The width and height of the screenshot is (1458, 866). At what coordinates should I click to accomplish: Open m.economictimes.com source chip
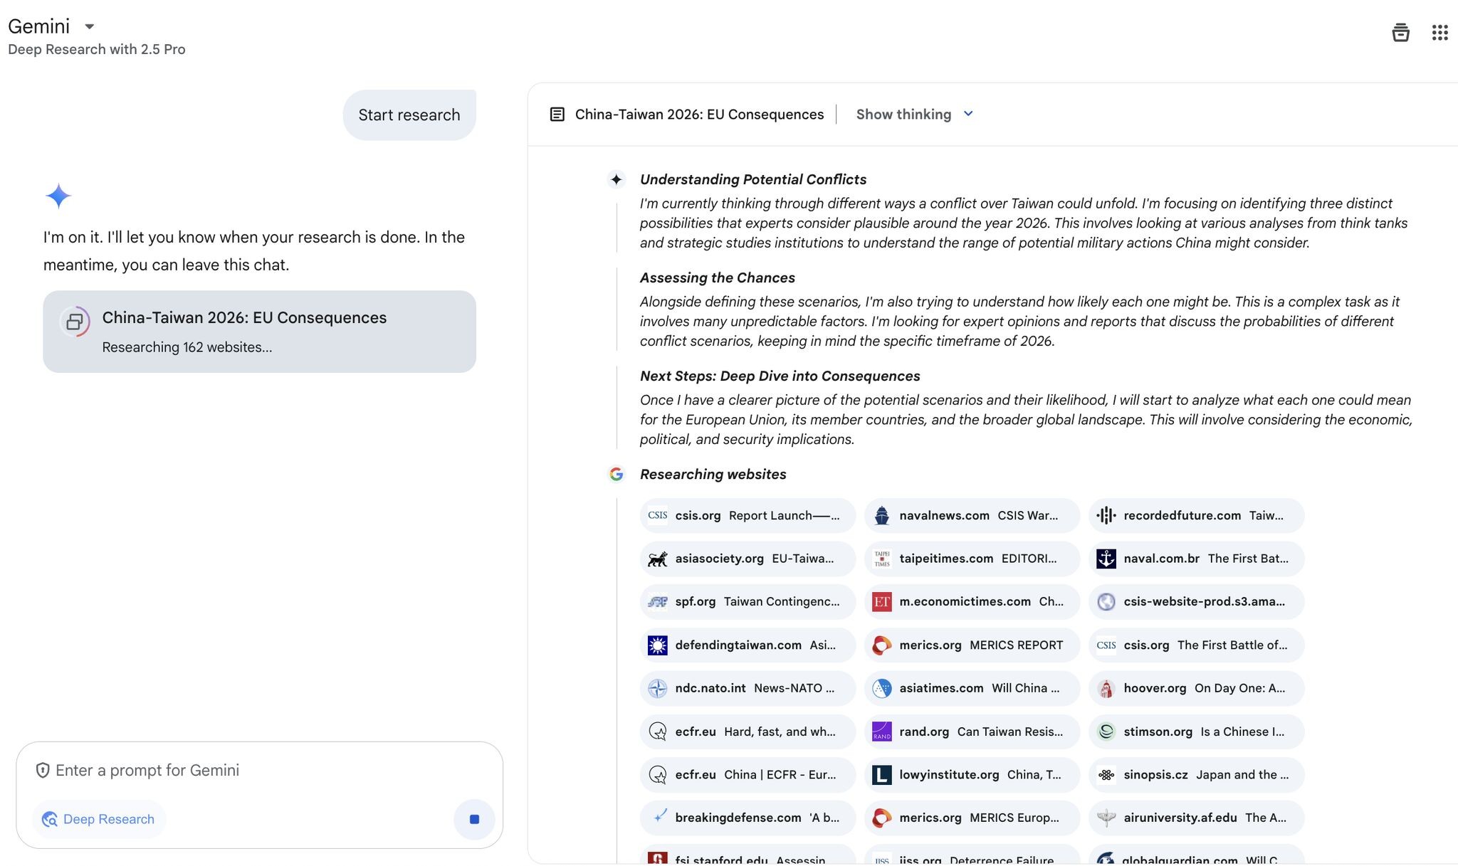pyautogui.click(x=972, y=602)
